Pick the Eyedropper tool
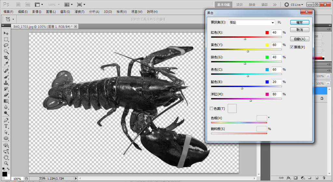The height and width of the screenshot is (182, 333). [6, 63]
